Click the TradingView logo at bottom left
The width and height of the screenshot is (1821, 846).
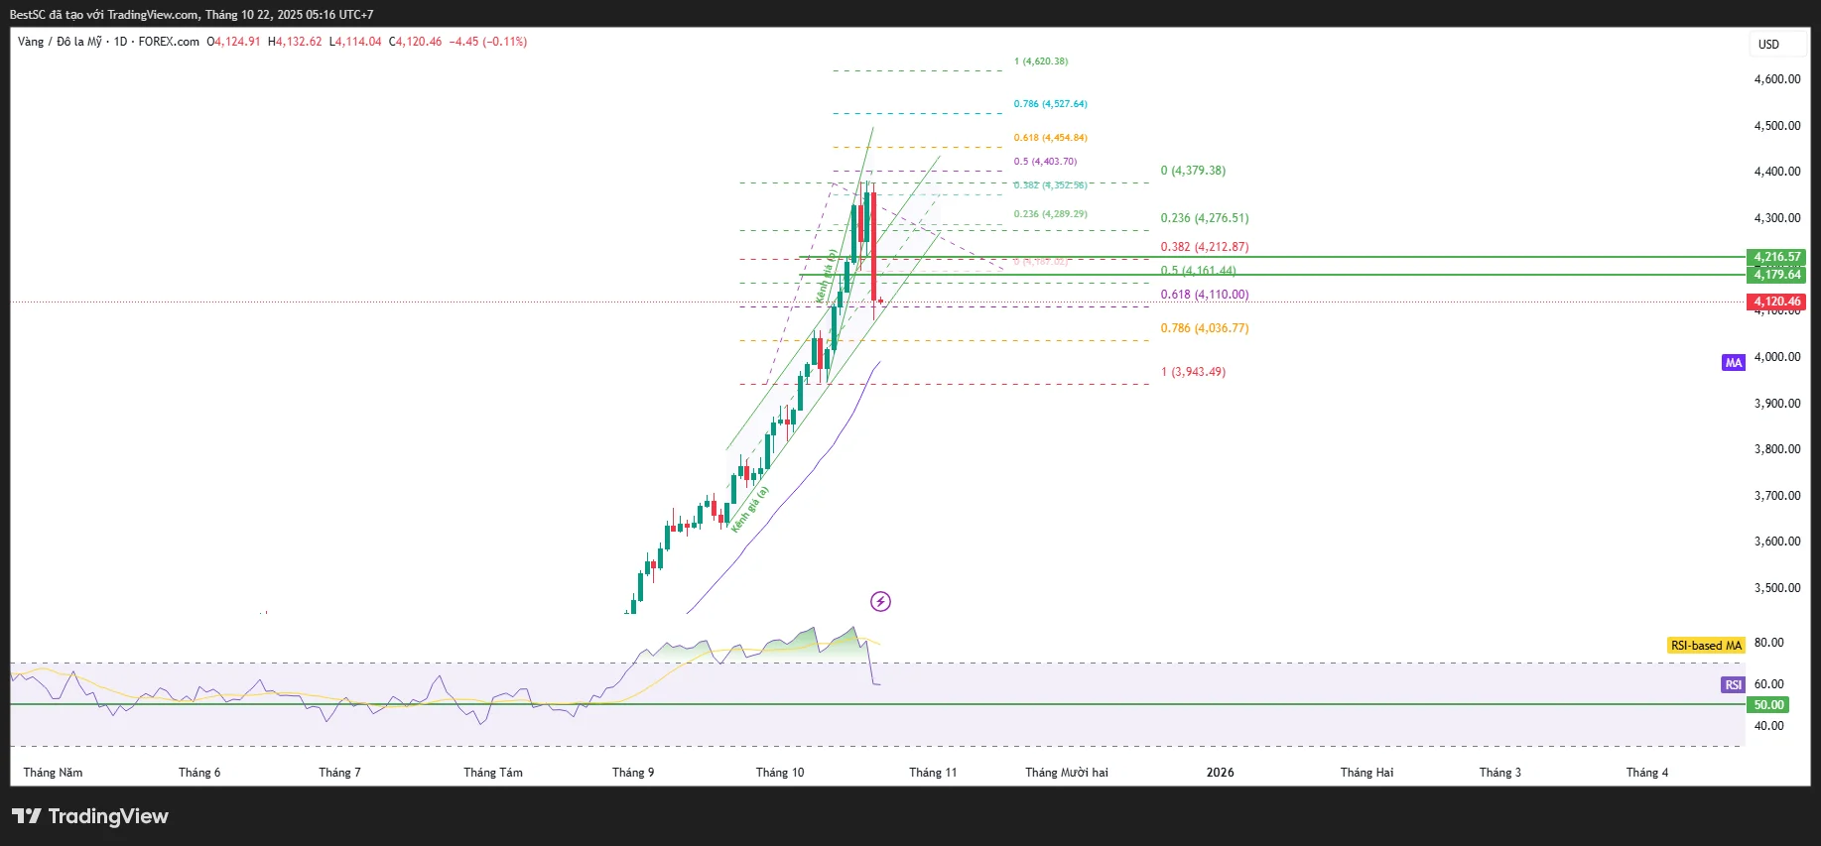(90, 816)
